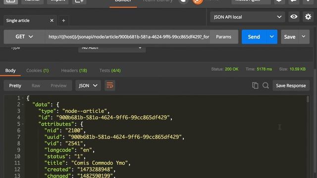Open the Save button dropdown arrow
Screen dimensions: 317x178
point(304,37)
